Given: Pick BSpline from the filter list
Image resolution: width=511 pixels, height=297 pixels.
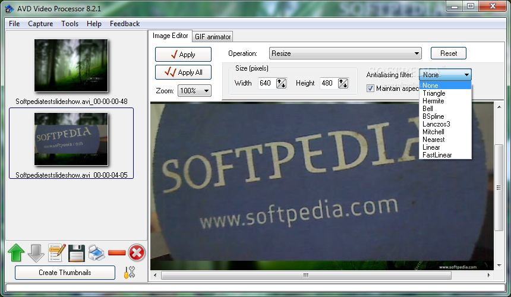Looking at the screenshot, I should pos(445,116).
